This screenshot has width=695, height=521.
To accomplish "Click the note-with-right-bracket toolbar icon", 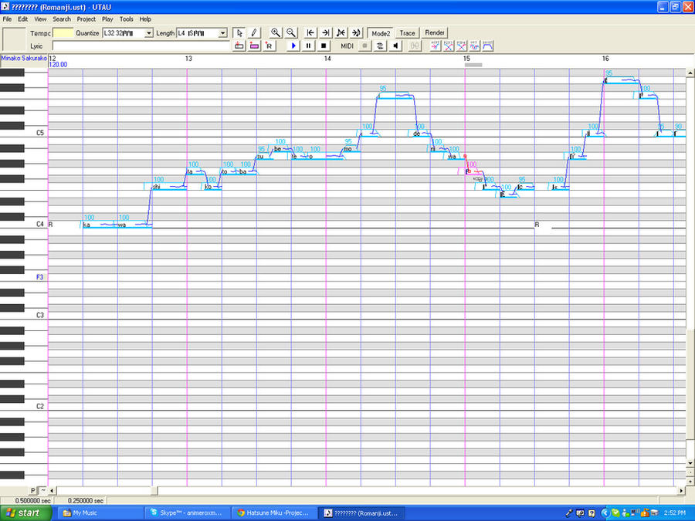I will [356, 32].
